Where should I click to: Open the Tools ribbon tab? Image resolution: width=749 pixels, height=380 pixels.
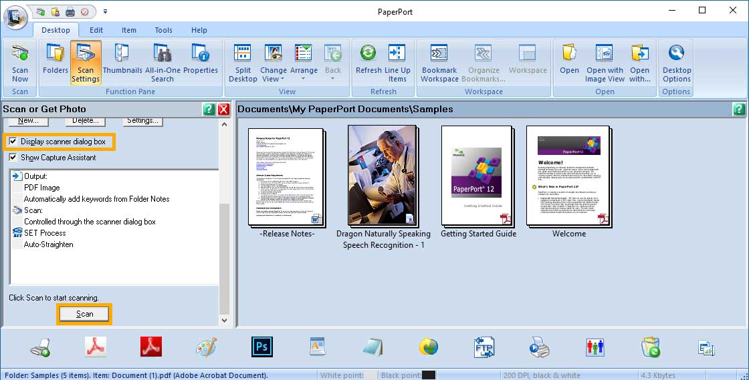[163, 30]
